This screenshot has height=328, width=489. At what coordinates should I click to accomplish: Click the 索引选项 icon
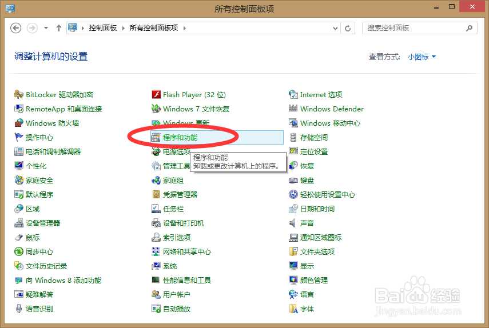point(156,237)
